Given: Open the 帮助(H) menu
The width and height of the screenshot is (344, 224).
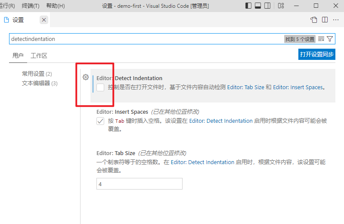Looking at the screenshot, I should [56, 6].
